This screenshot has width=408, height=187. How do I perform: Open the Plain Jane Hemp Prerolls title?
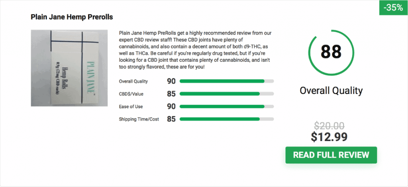(72, 17)
